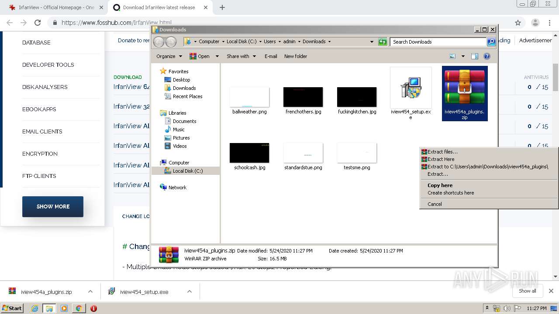Select ballweather.png thumbnail

(x=249, y=97)
